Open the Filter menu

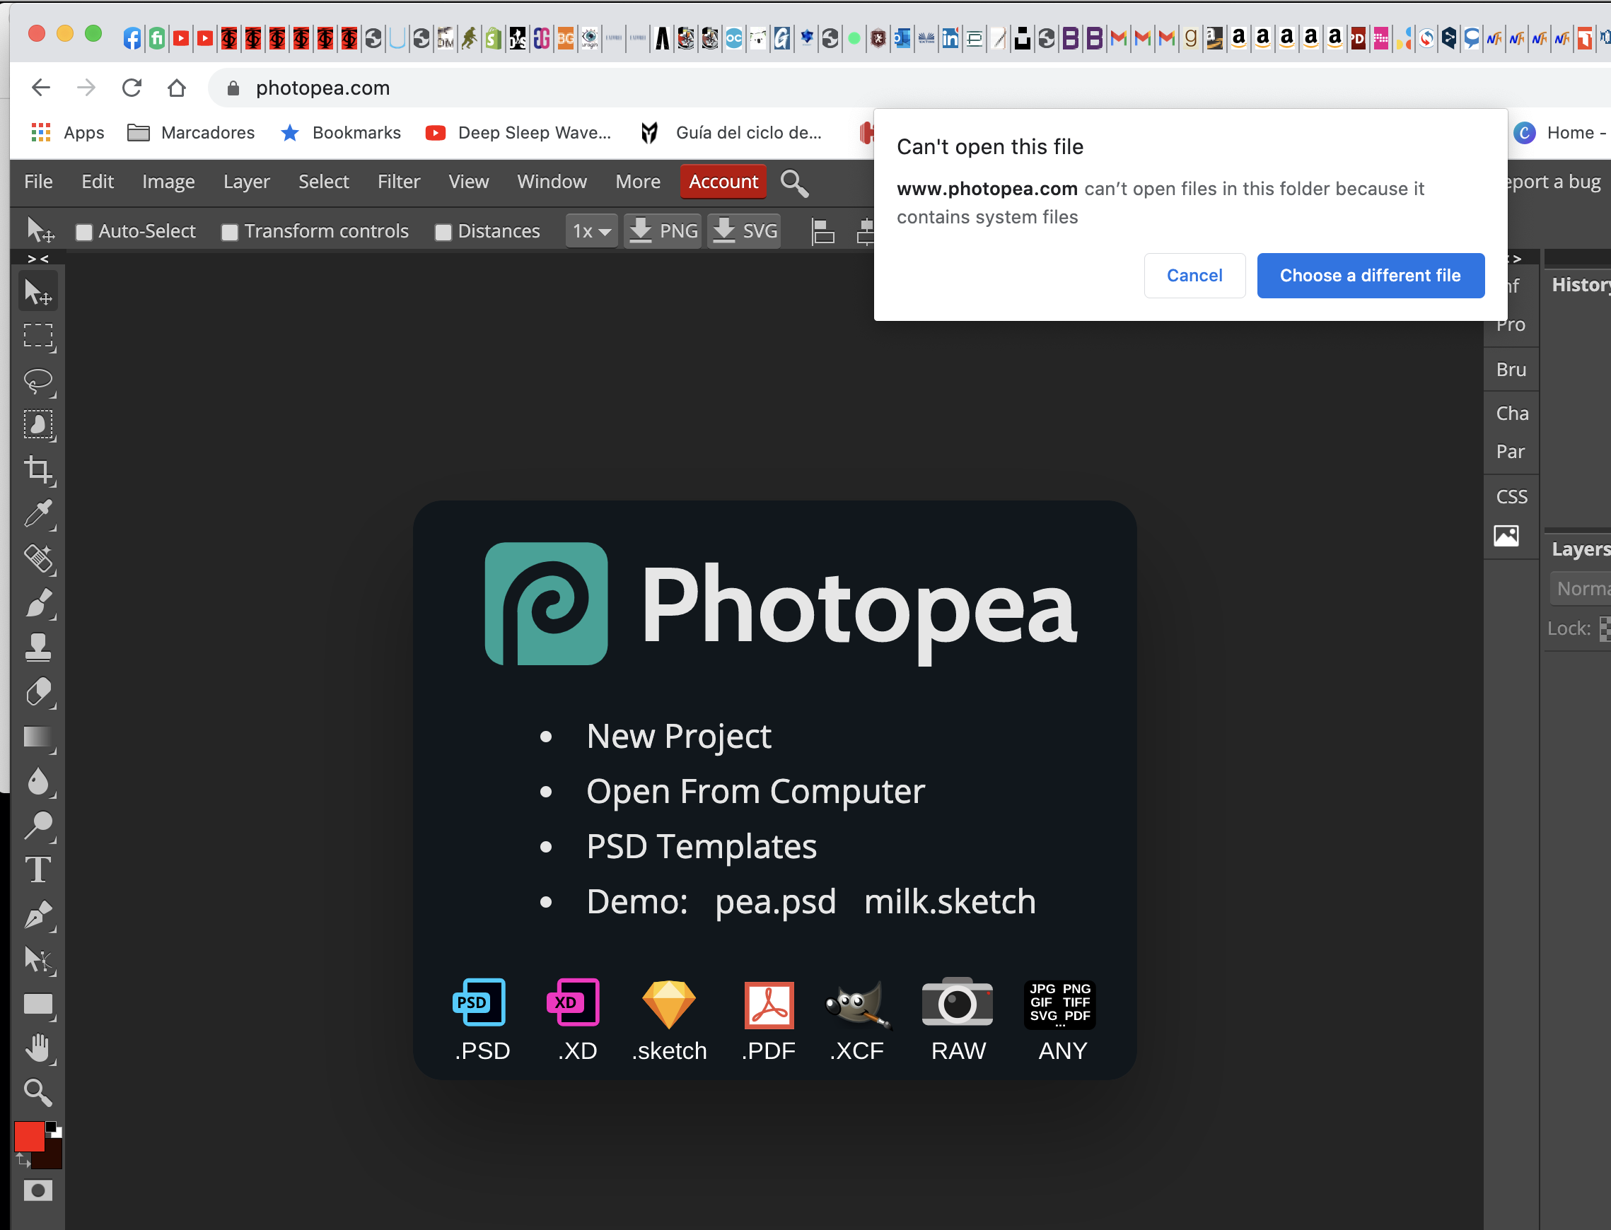(398, 182)
